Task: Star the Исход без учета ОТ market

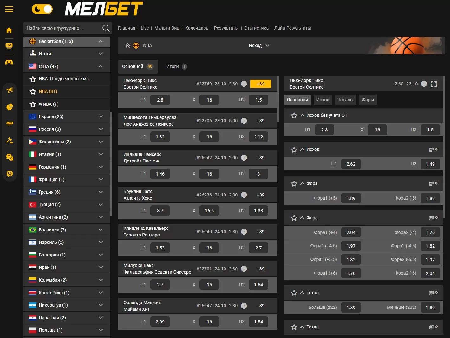Action: coord(294,116)
